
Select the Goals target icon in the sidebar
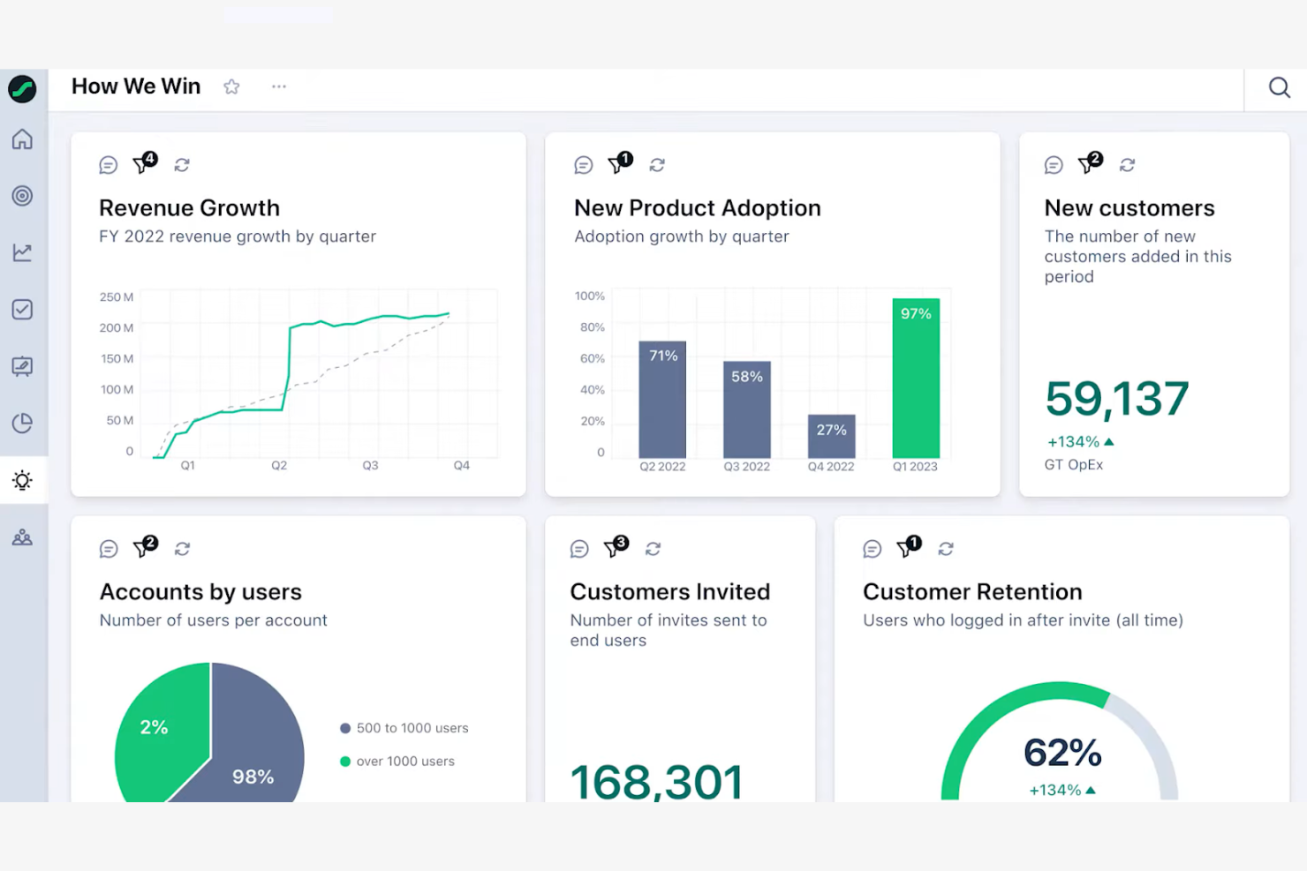tap(23, 196)
